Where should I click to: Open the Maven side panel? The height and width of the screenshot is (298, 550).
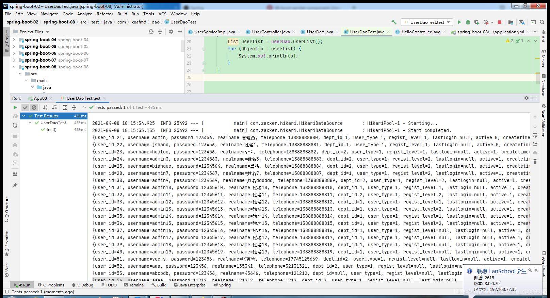(x=543, y=58)
